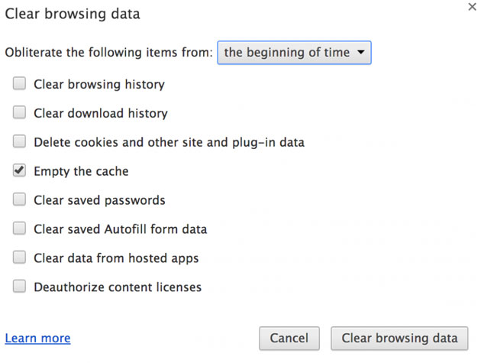The height and width of the screenshot is (363, 481).
Task: Enable the Clear saved passwords checkbox
Action: point(19,200)
